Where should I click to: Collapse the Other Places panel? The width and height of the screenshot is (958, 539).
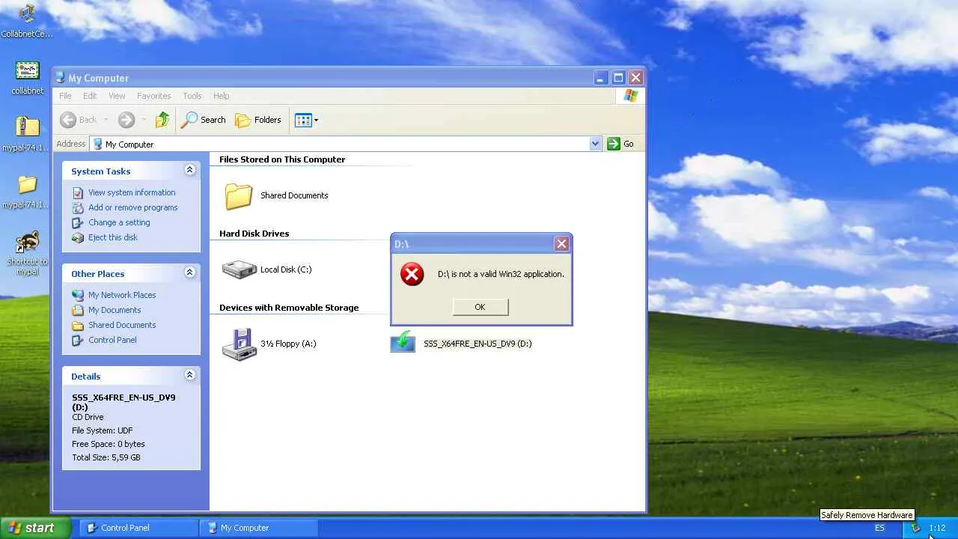pos(190,272)
